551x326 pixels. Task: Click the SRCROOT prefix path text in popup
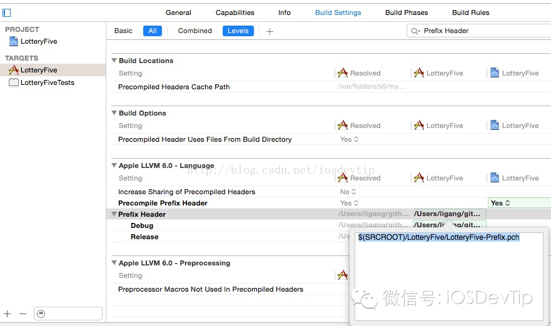click(x=438, y=237)
